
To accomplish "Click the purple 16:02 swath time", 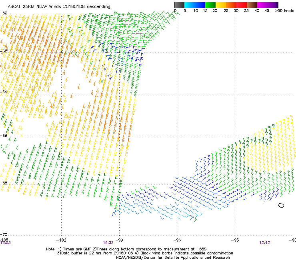I will click(x=108, y=243).
